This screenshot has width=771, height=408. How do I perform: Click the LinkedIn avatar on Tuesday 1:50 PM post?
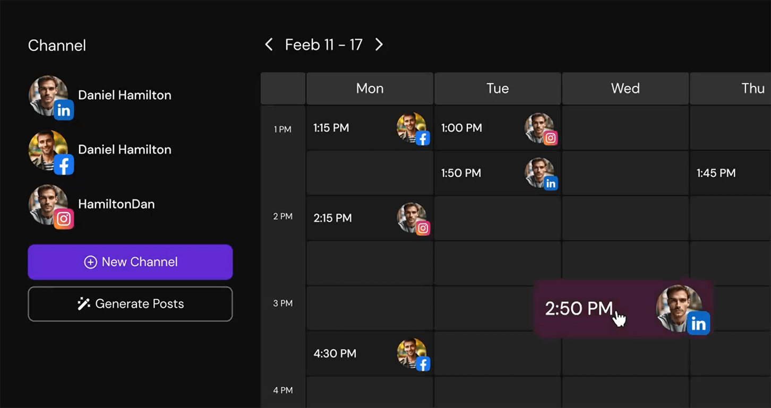pos(541,173)
